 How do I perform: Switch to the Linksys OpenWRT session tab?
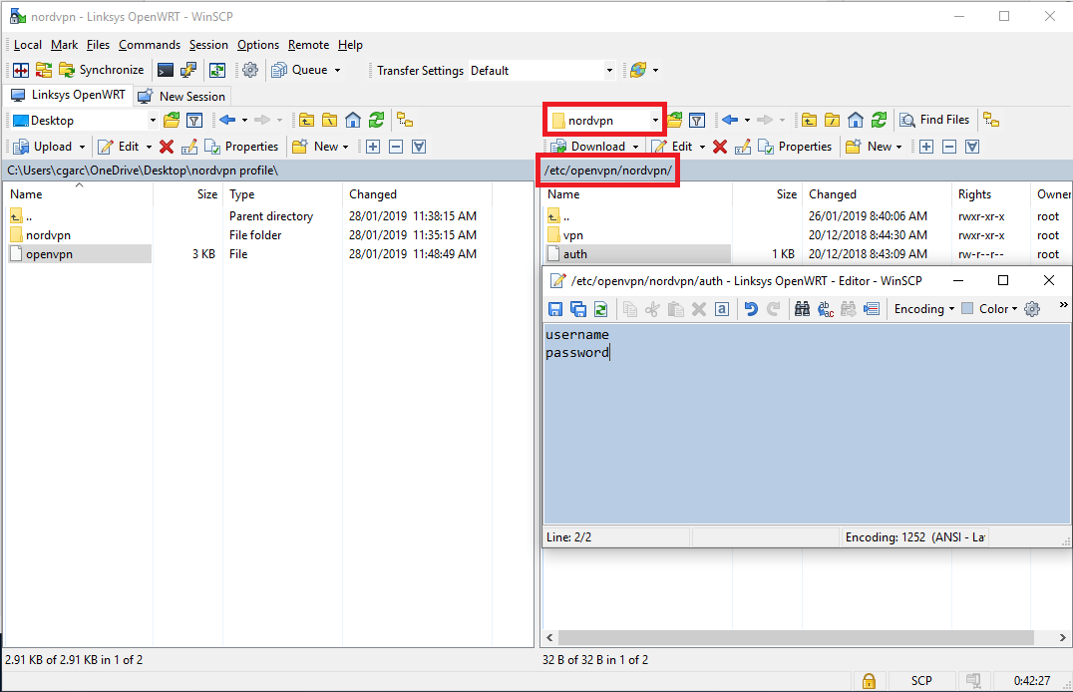[69, 95]
